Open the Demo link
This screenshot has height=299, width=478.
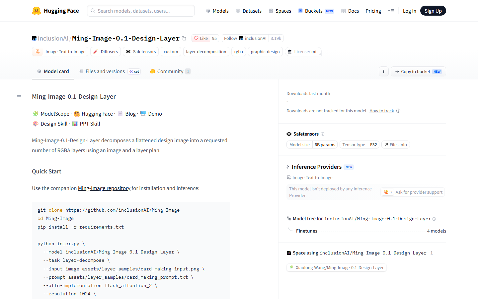tap(151, 114)
